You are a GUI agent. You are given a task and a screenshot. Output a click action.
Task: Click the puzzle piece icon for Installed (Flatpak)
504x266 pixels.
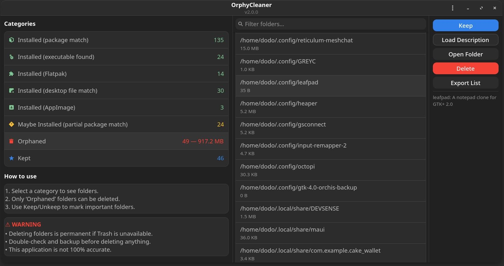pyautogui.click(x=11, y=74)
